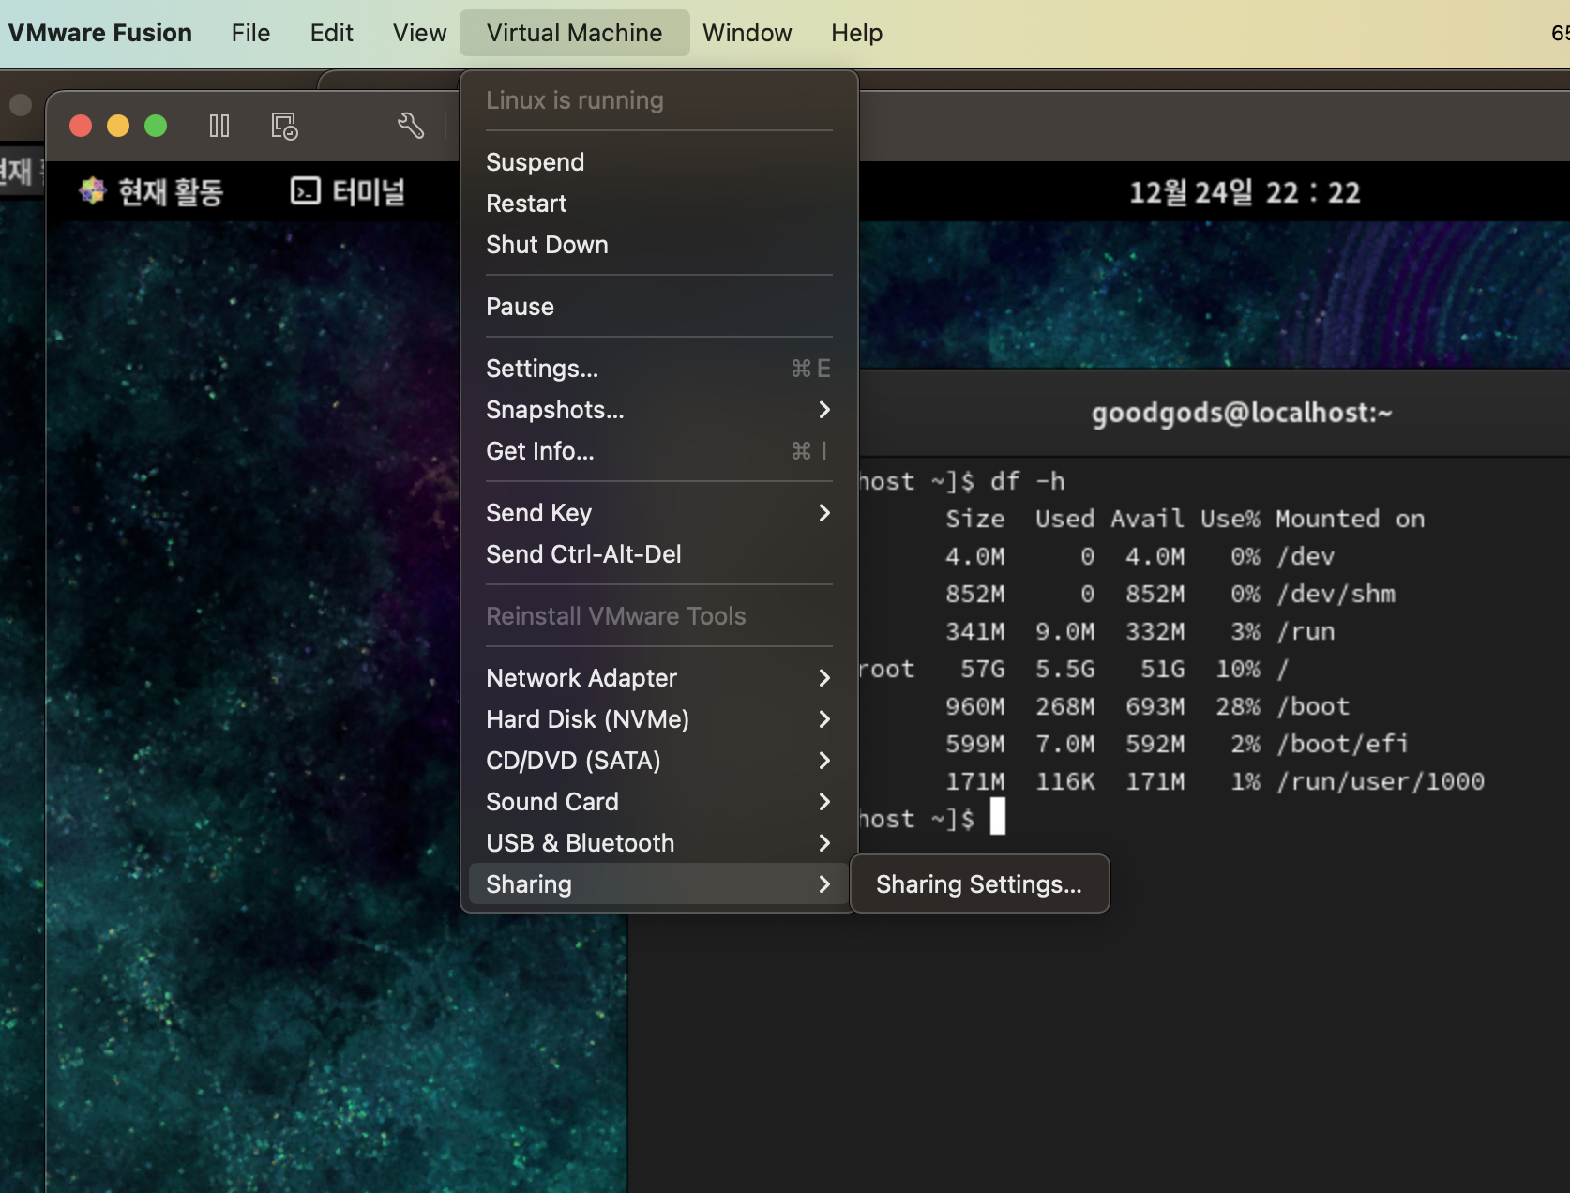
Task: Click the terminal icon in GNOME top bar
Action: coord(306,191)
